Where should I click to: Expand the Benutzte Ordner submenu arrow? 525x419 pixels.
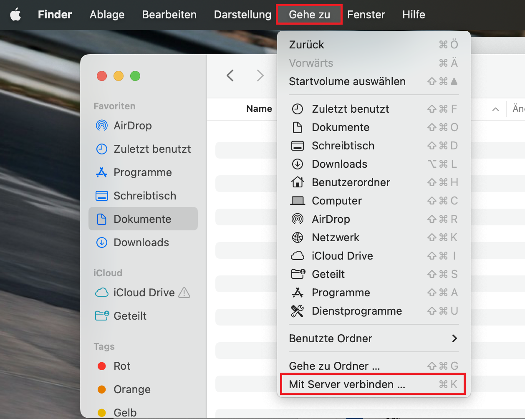pyautogui.click(x=455, y=338)
